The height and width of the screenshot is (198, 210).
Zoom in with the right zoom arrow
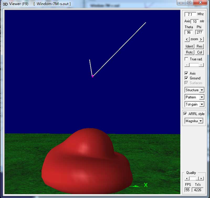201,39
